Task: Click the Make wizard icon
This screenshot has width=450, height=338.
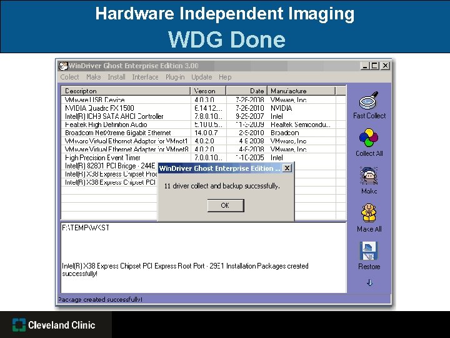Action: [x=369, y=176]
